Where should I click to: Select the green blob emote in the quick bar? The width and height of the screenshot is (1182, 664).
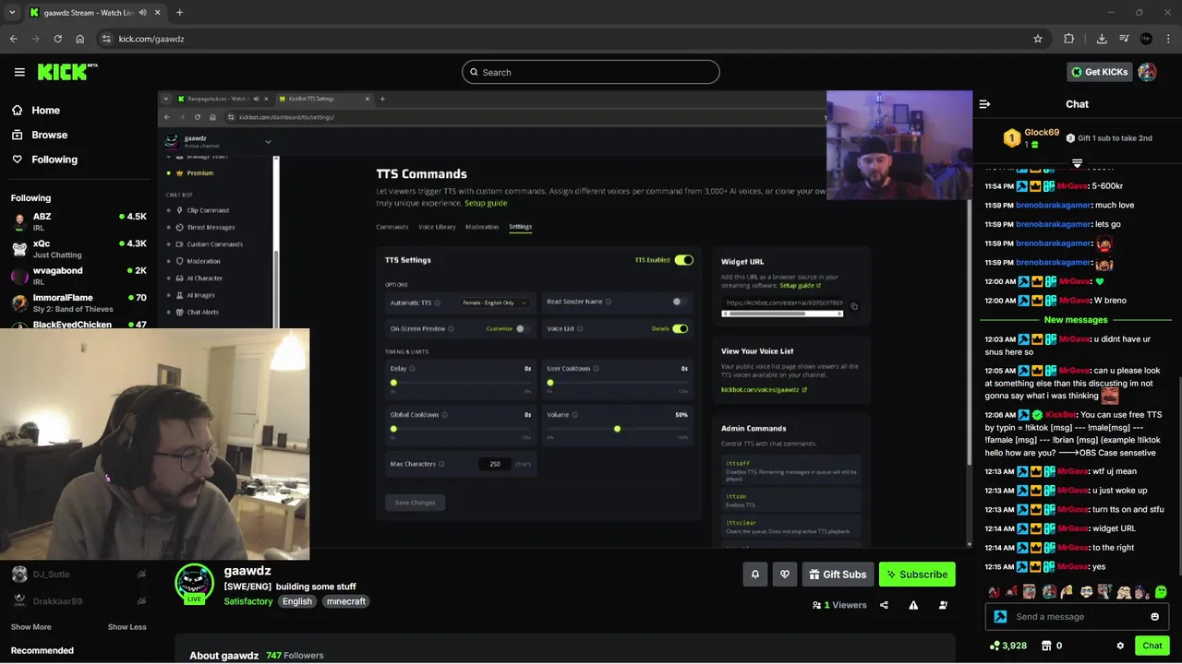1161,592
